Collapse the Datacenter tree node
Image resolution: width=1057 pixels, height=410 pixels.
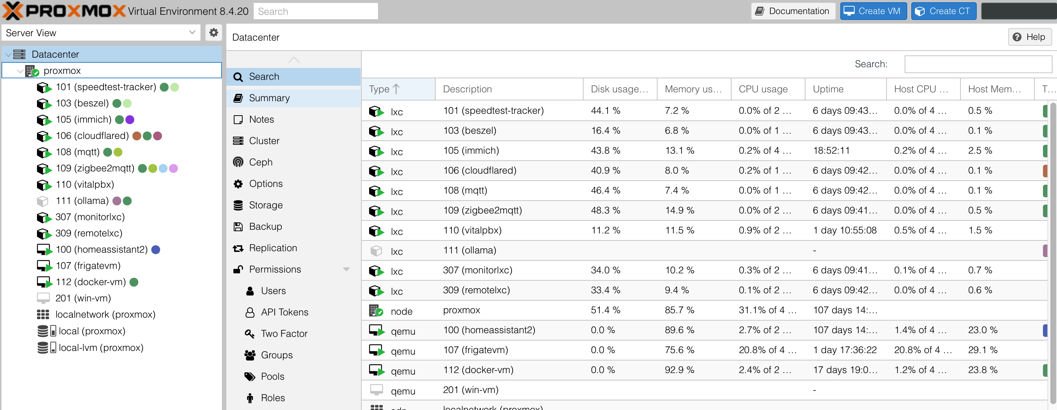point(8,55)
